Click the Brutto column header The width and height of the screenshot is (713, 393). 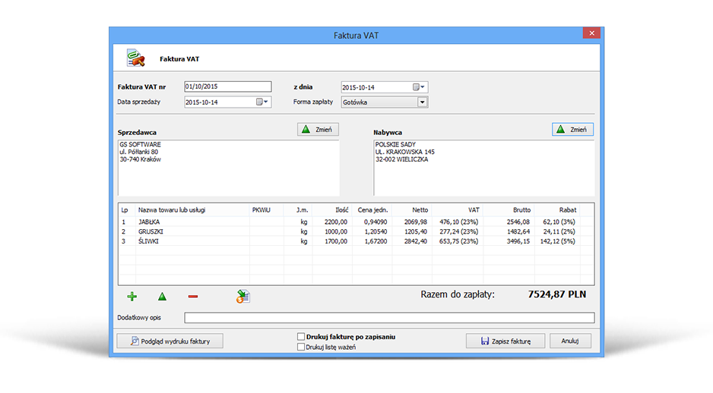pyautogui.click(x=521, y=209)
